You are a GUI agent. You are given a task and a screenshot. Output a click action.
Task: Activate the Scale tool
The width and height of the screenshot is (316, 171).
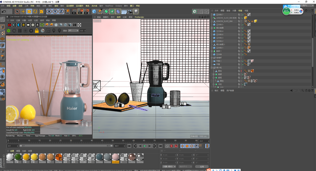(29, 11)
